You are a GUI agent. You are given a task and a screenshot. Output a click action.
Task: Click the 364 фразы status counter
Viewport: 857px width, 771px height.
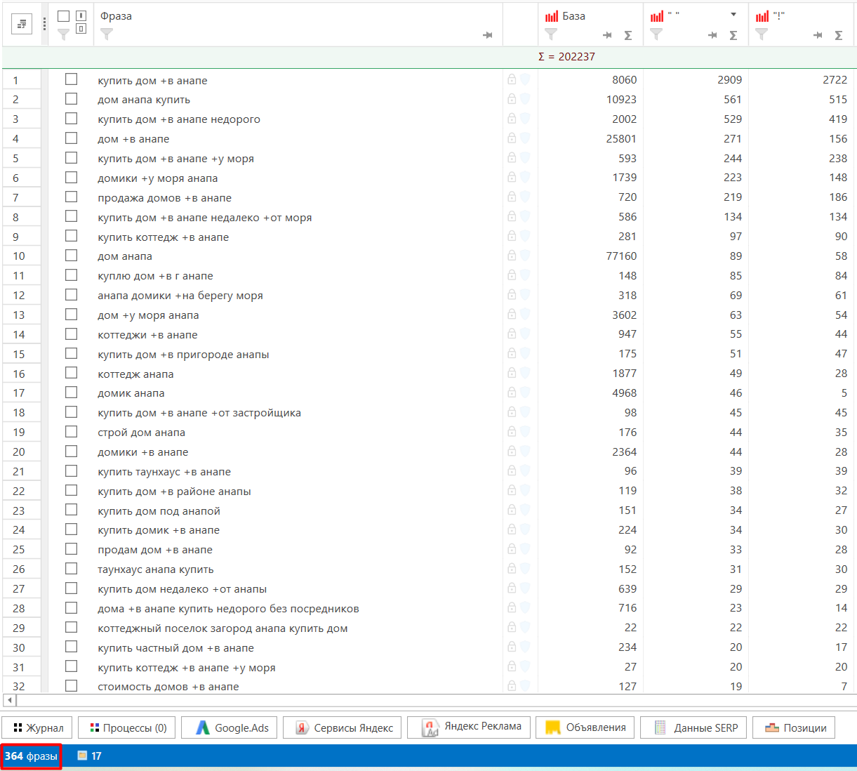(31, 756)
